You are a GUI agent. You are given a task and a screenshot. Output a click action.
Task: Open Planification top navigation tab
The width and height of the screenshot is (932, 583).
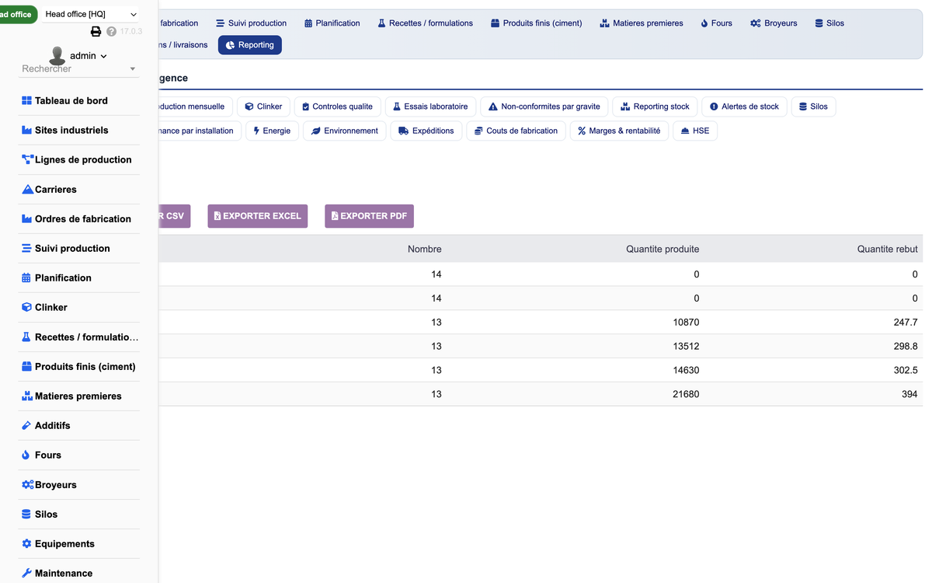(332, 23)
